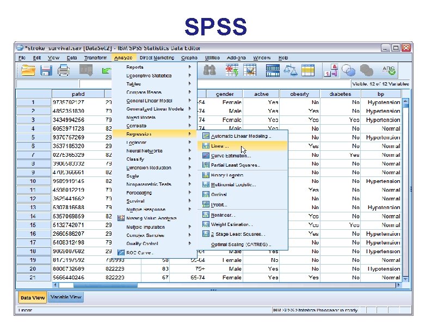This screenshot has height=324, width=432.
Task: Select row header number 10
Action: [x=33, y=181]
